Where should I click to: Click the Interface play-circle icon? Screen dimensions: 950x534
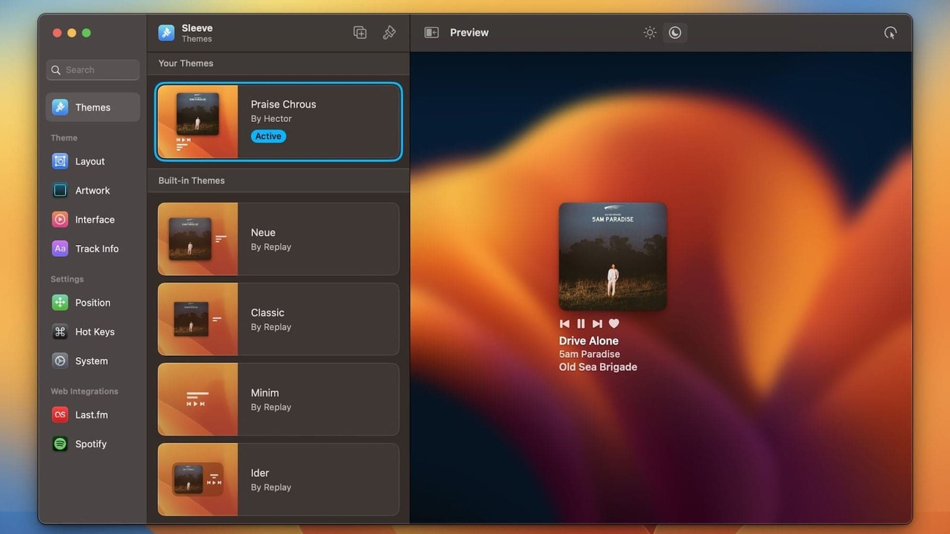60,219
